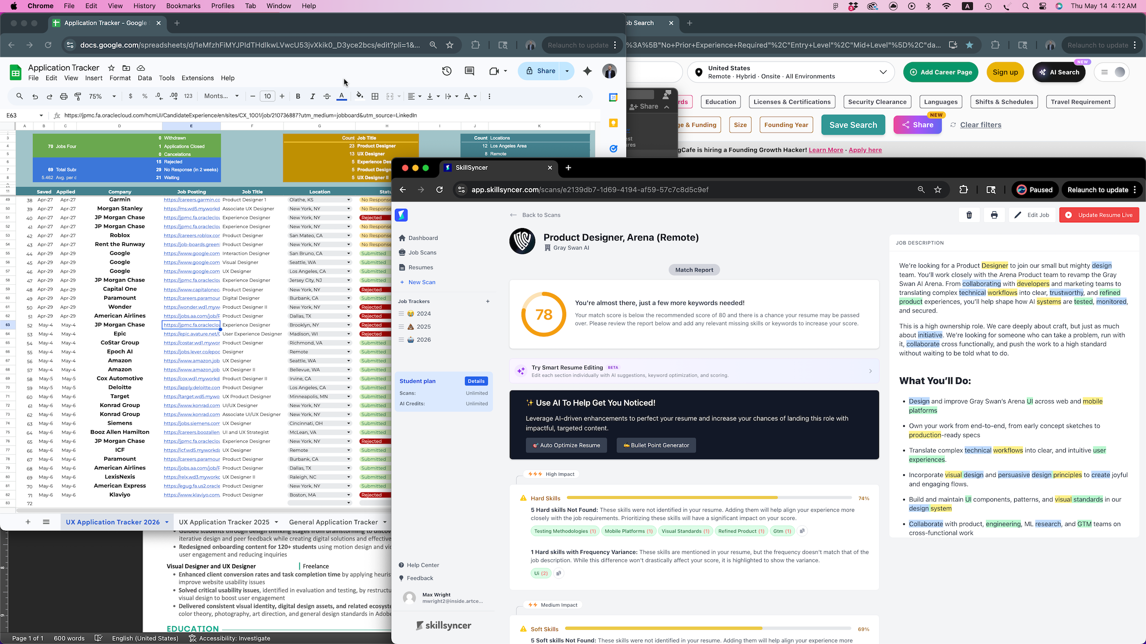Click the Dropbox icon in the macOS menu bar
This screenshot has height=644, width=1146.
(x=853, y=6)
